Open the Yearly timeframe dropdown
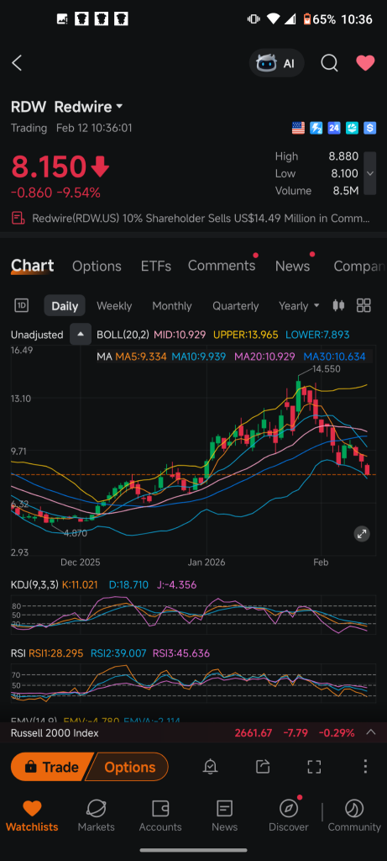 coord(299,306)
